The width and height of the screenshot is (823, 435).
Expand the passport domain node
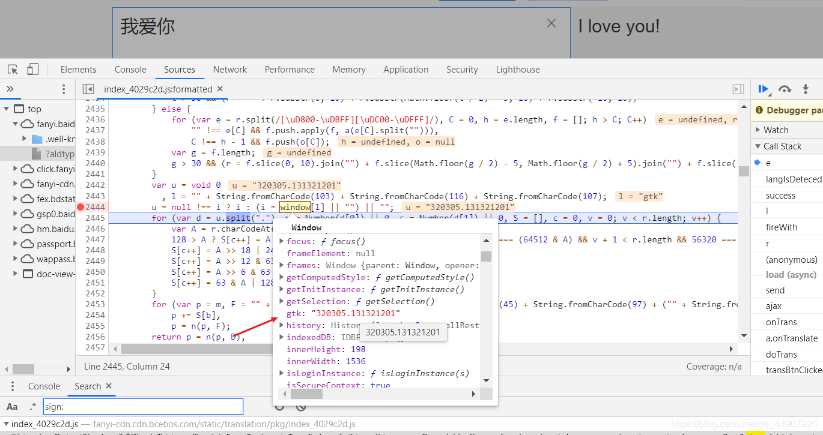click(16, 244)
